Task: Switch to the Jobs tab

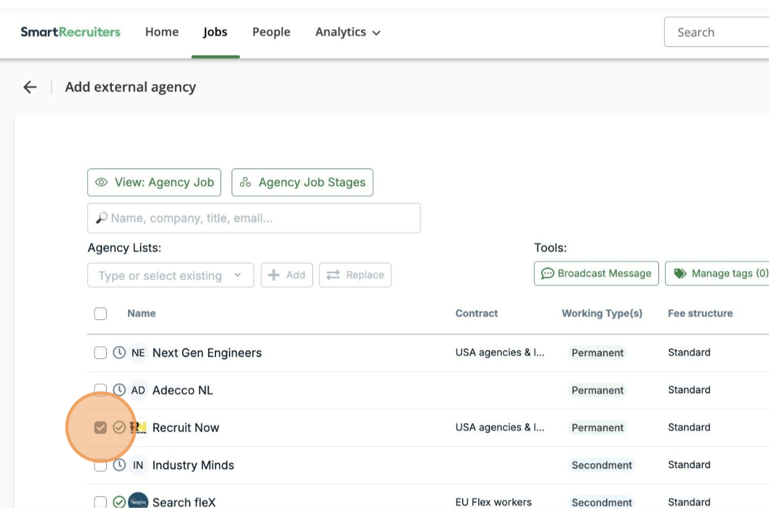Action: click(215, 32)
